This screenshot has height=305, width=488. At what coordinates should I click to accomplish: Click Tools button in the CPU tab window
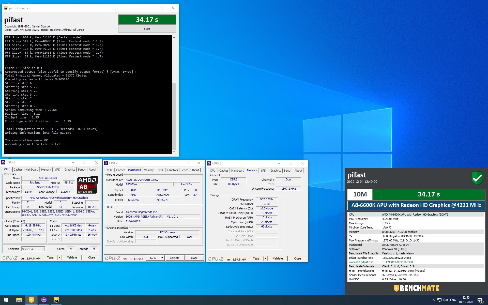(x=50, y=257)
